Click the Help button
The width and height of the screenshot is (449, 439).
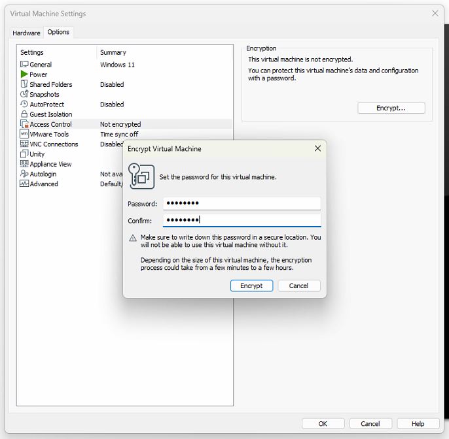coord(418,423)
